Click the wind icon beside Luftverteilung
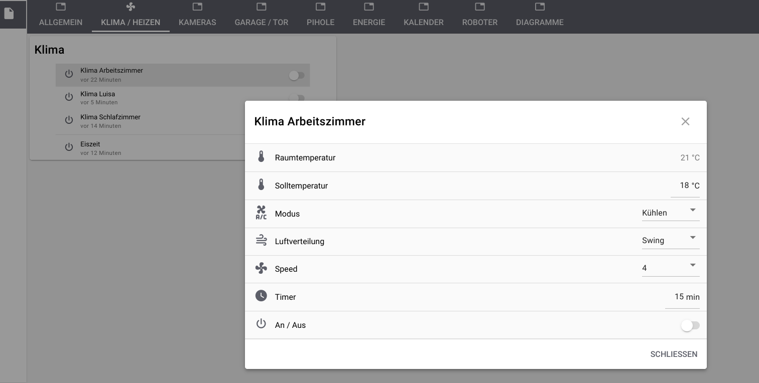759x383 pixels. 261,241
